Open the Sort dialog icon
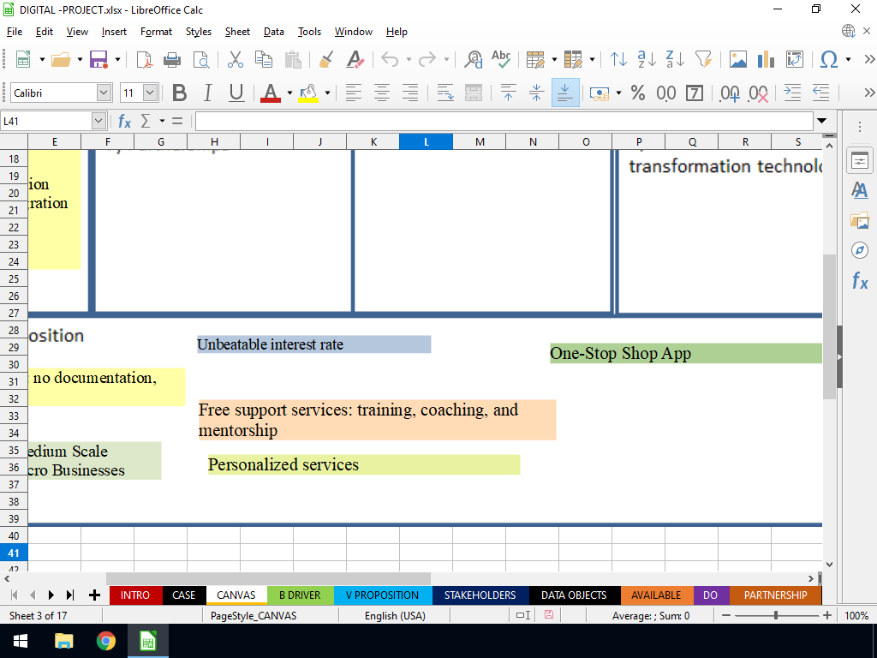The image size is (877, 658). pyautogui.click(x=618, y=59)
